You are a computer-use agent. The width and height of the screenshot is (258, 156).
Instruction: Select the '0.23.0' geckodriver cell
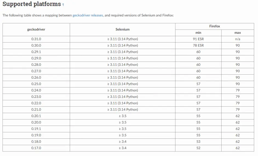(x=36, y=97)
